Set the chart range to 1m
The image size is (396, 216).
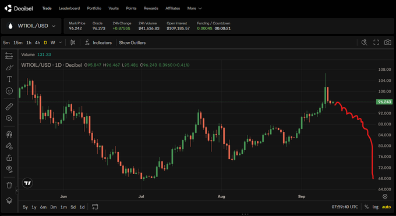click(63, 207)
